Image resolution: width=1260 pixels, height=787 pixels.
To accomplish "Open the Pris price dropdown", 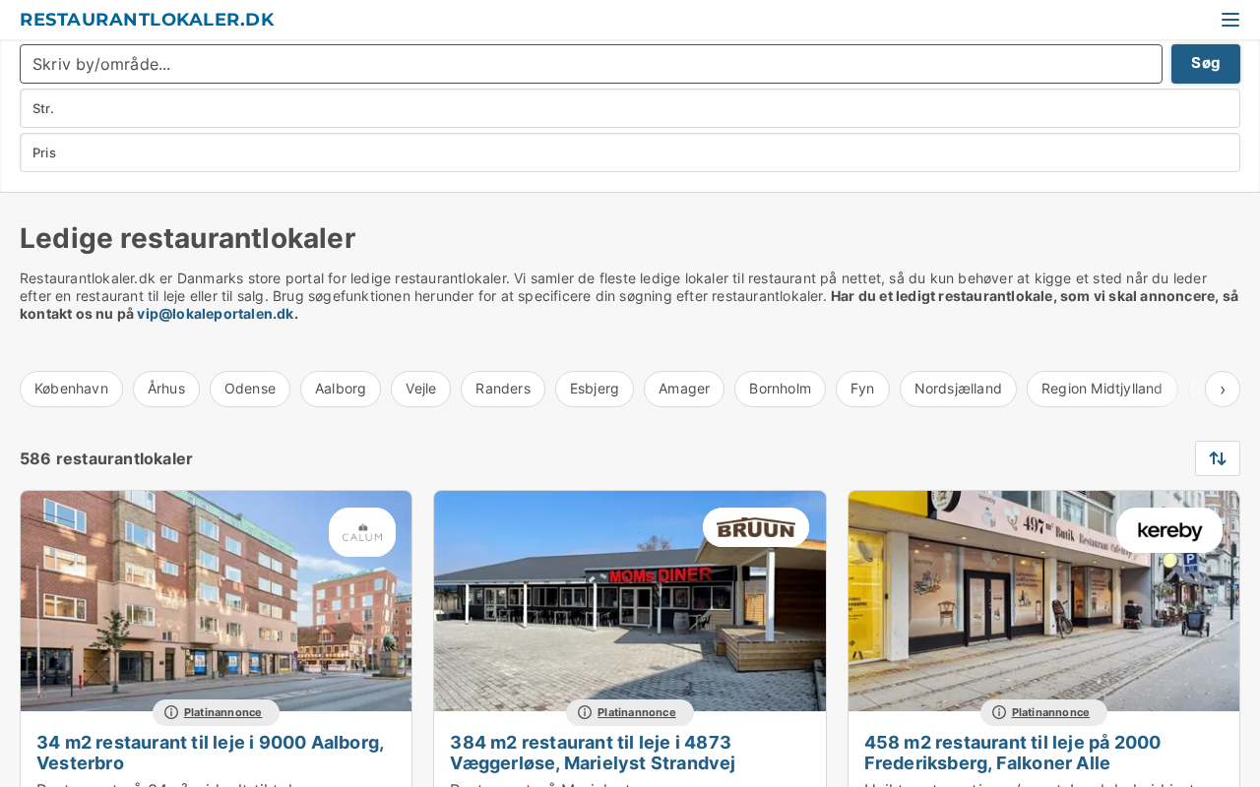I will click(x=630, y=152).
